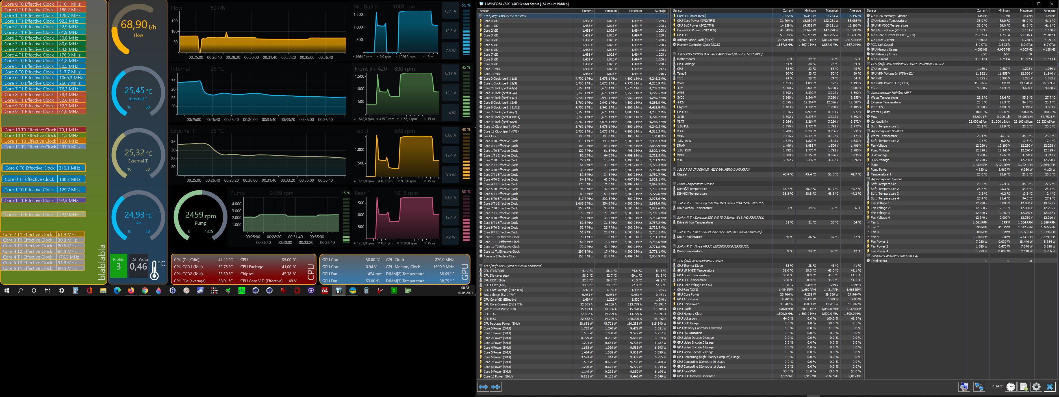Select 'Aquacomputer D5 Next' group header
This screenshot has height=397, width=1059.
(961, 131)
